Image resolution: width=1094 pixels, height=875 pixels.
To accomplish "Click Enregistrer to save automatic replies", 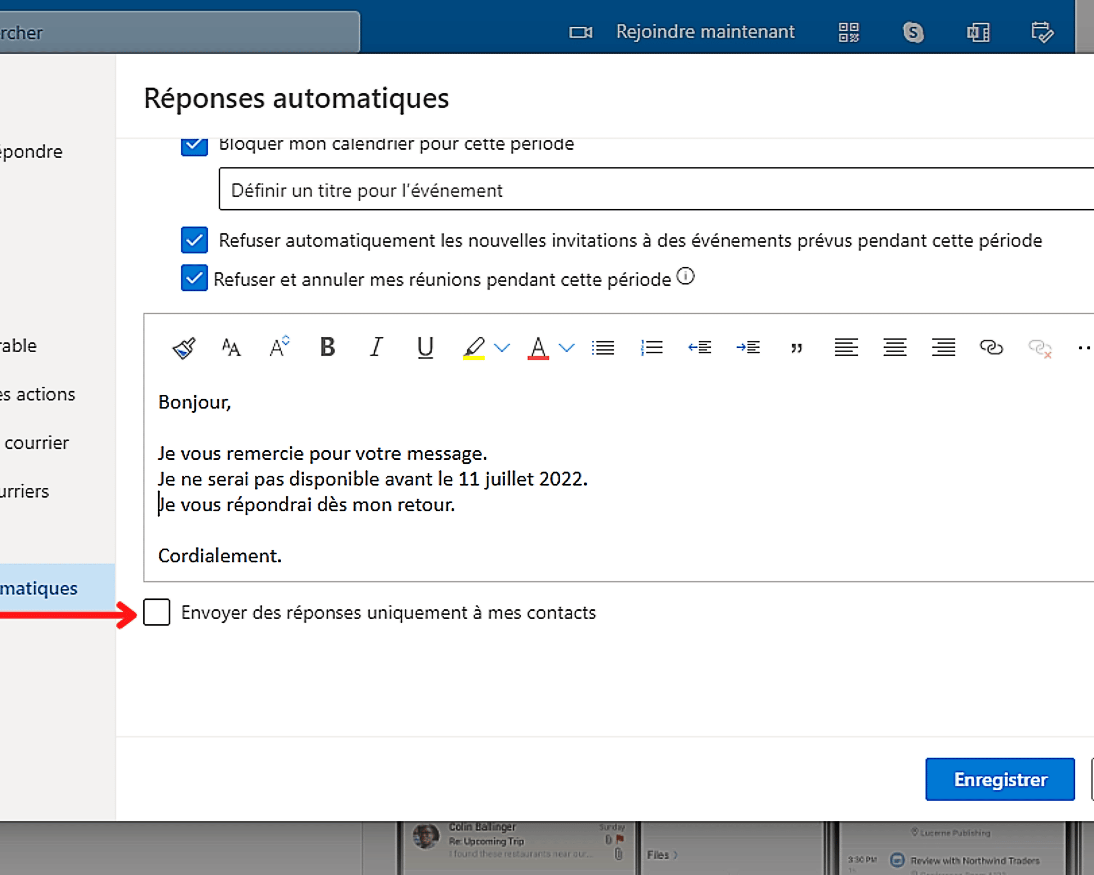I will coord(1000,779).
